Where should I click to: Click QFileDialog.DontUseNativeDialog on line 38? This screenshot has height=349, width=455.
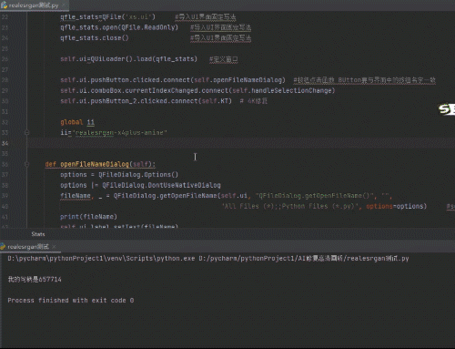(161, 185)
